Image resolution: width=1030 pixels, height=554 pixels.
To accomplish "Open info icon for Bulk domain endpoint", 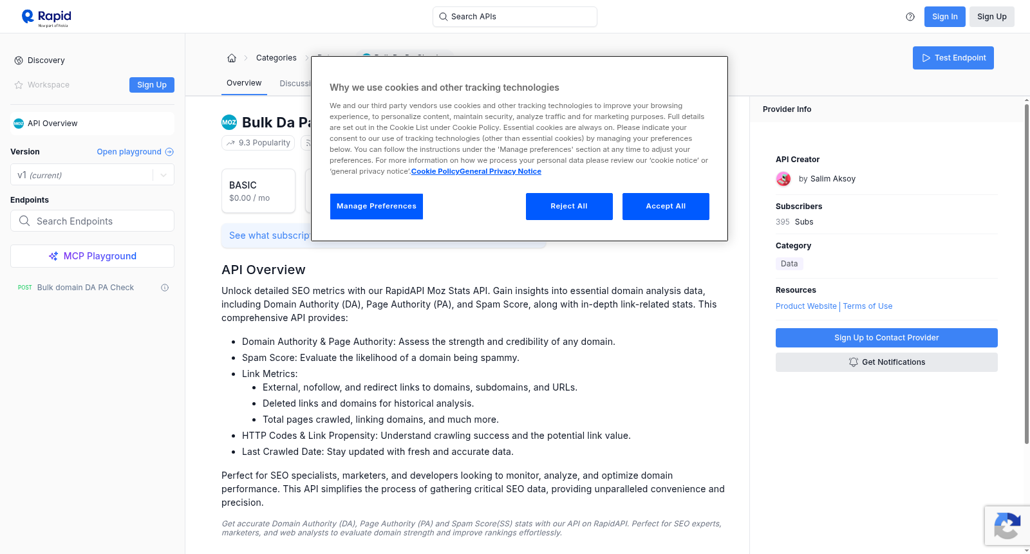I will (x=165, y=288).
